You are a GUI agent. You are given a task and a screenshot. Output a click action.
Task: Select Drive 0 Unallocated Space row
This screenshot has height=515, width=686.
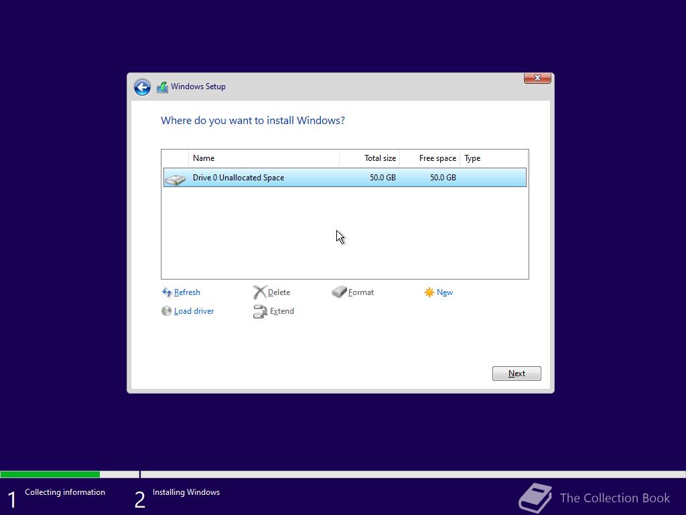pyautogui.click(x=345, y=177)
